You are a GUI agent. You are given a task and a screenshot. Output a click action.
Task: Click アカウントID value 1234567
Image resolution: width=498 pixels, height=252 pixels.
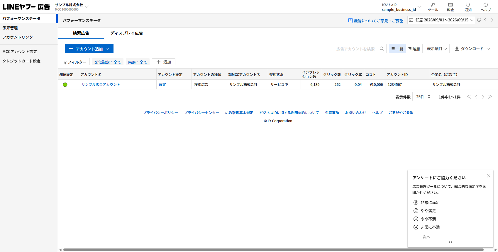pyautogui.click(x=395, y=84)
